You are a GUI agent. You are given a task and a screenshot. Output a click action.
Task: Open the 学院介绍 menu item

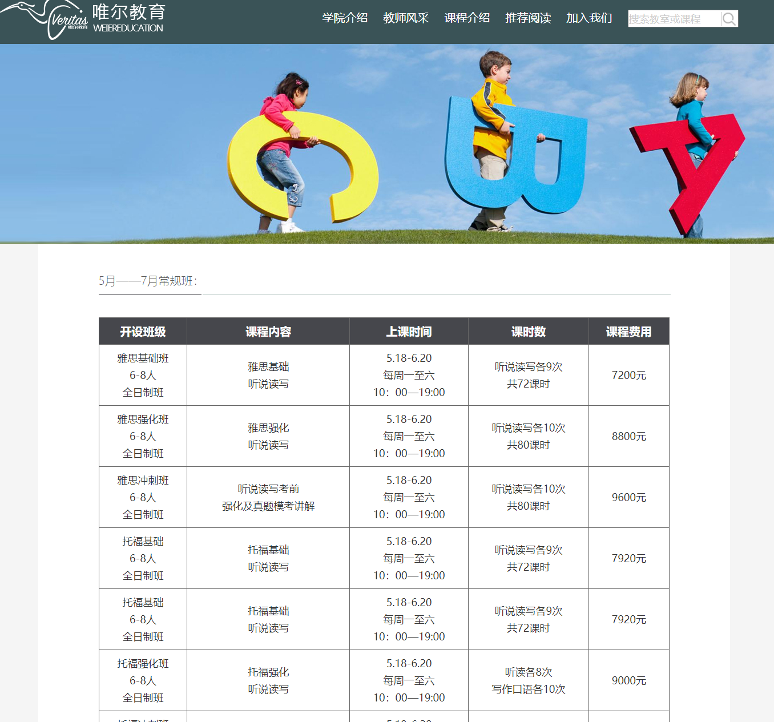click(345, 18)
